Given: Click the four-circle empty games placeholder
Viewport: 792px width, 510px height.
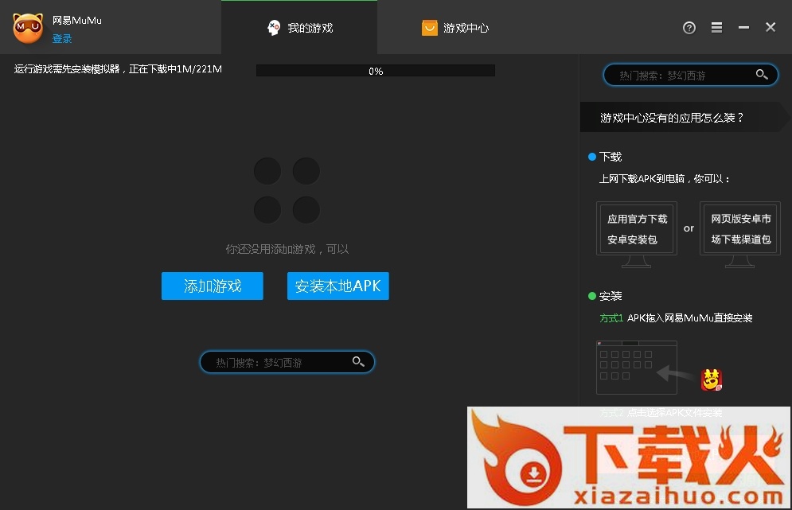Looking at the screenshot, I should [287, 190].
